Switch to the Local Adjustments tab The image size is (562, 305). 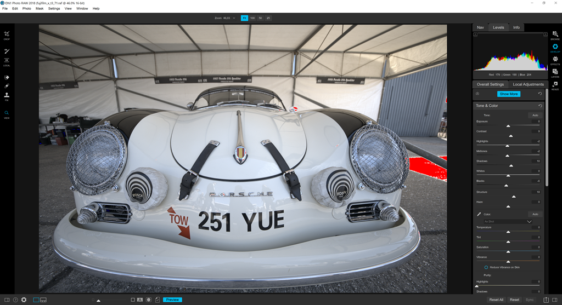pyautogui.click(x=528, y=84)
